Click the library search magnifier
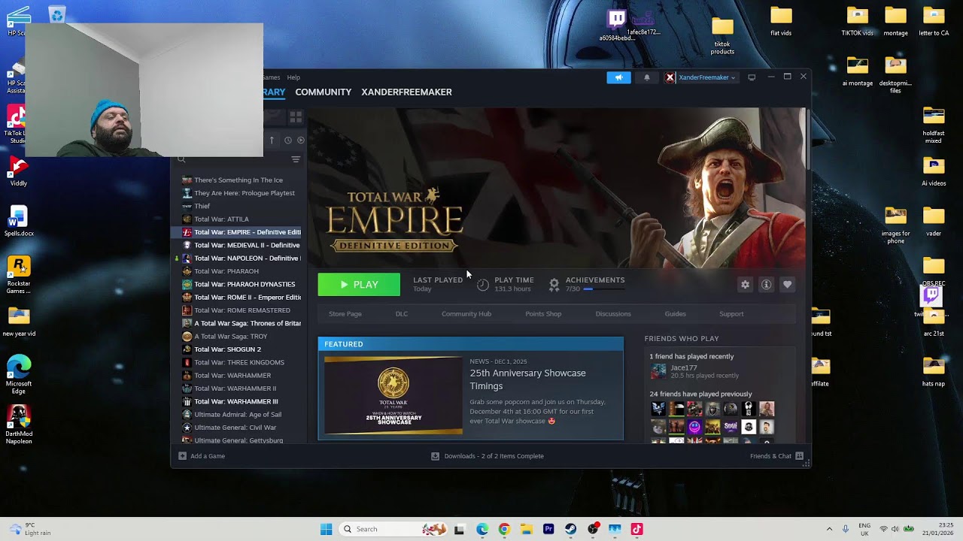Image resolution: width=963 pixels, height=541 pixels. point(181,159)
